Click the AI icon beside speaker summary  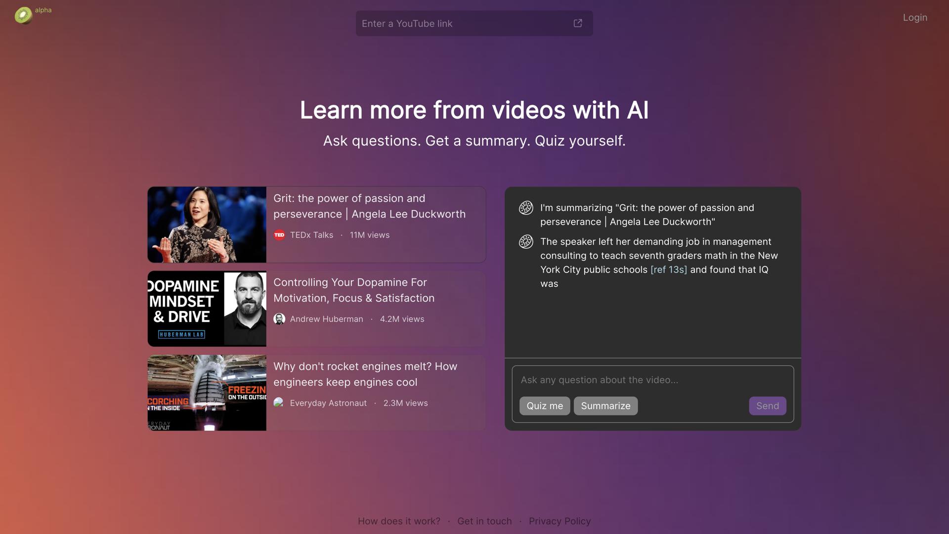[526, 242]
